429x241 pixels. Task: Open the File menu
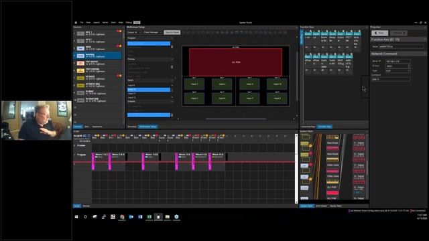82,22
